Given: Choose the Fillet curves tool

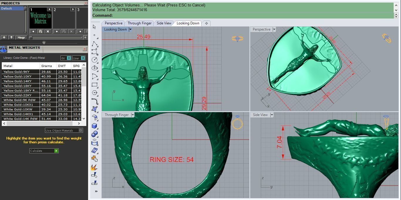Looking at the screenshot, I should 95,101.
